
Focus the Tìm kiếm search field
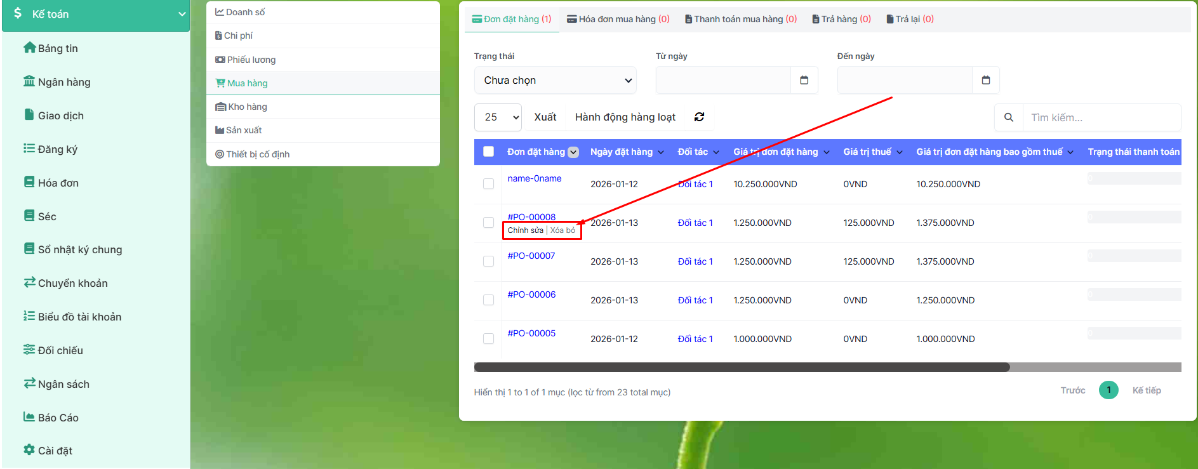1101,117
